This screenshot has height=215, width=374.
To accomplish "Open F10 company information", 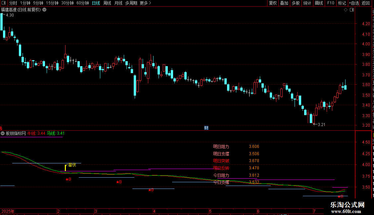I will coord(331,3).
